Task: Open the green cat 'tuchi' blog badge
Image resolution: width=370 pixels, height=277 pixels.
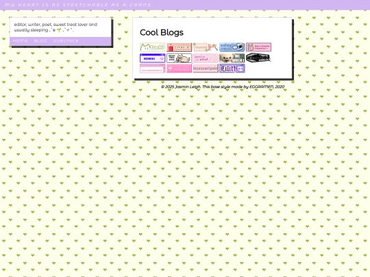Action: point(152,47)
